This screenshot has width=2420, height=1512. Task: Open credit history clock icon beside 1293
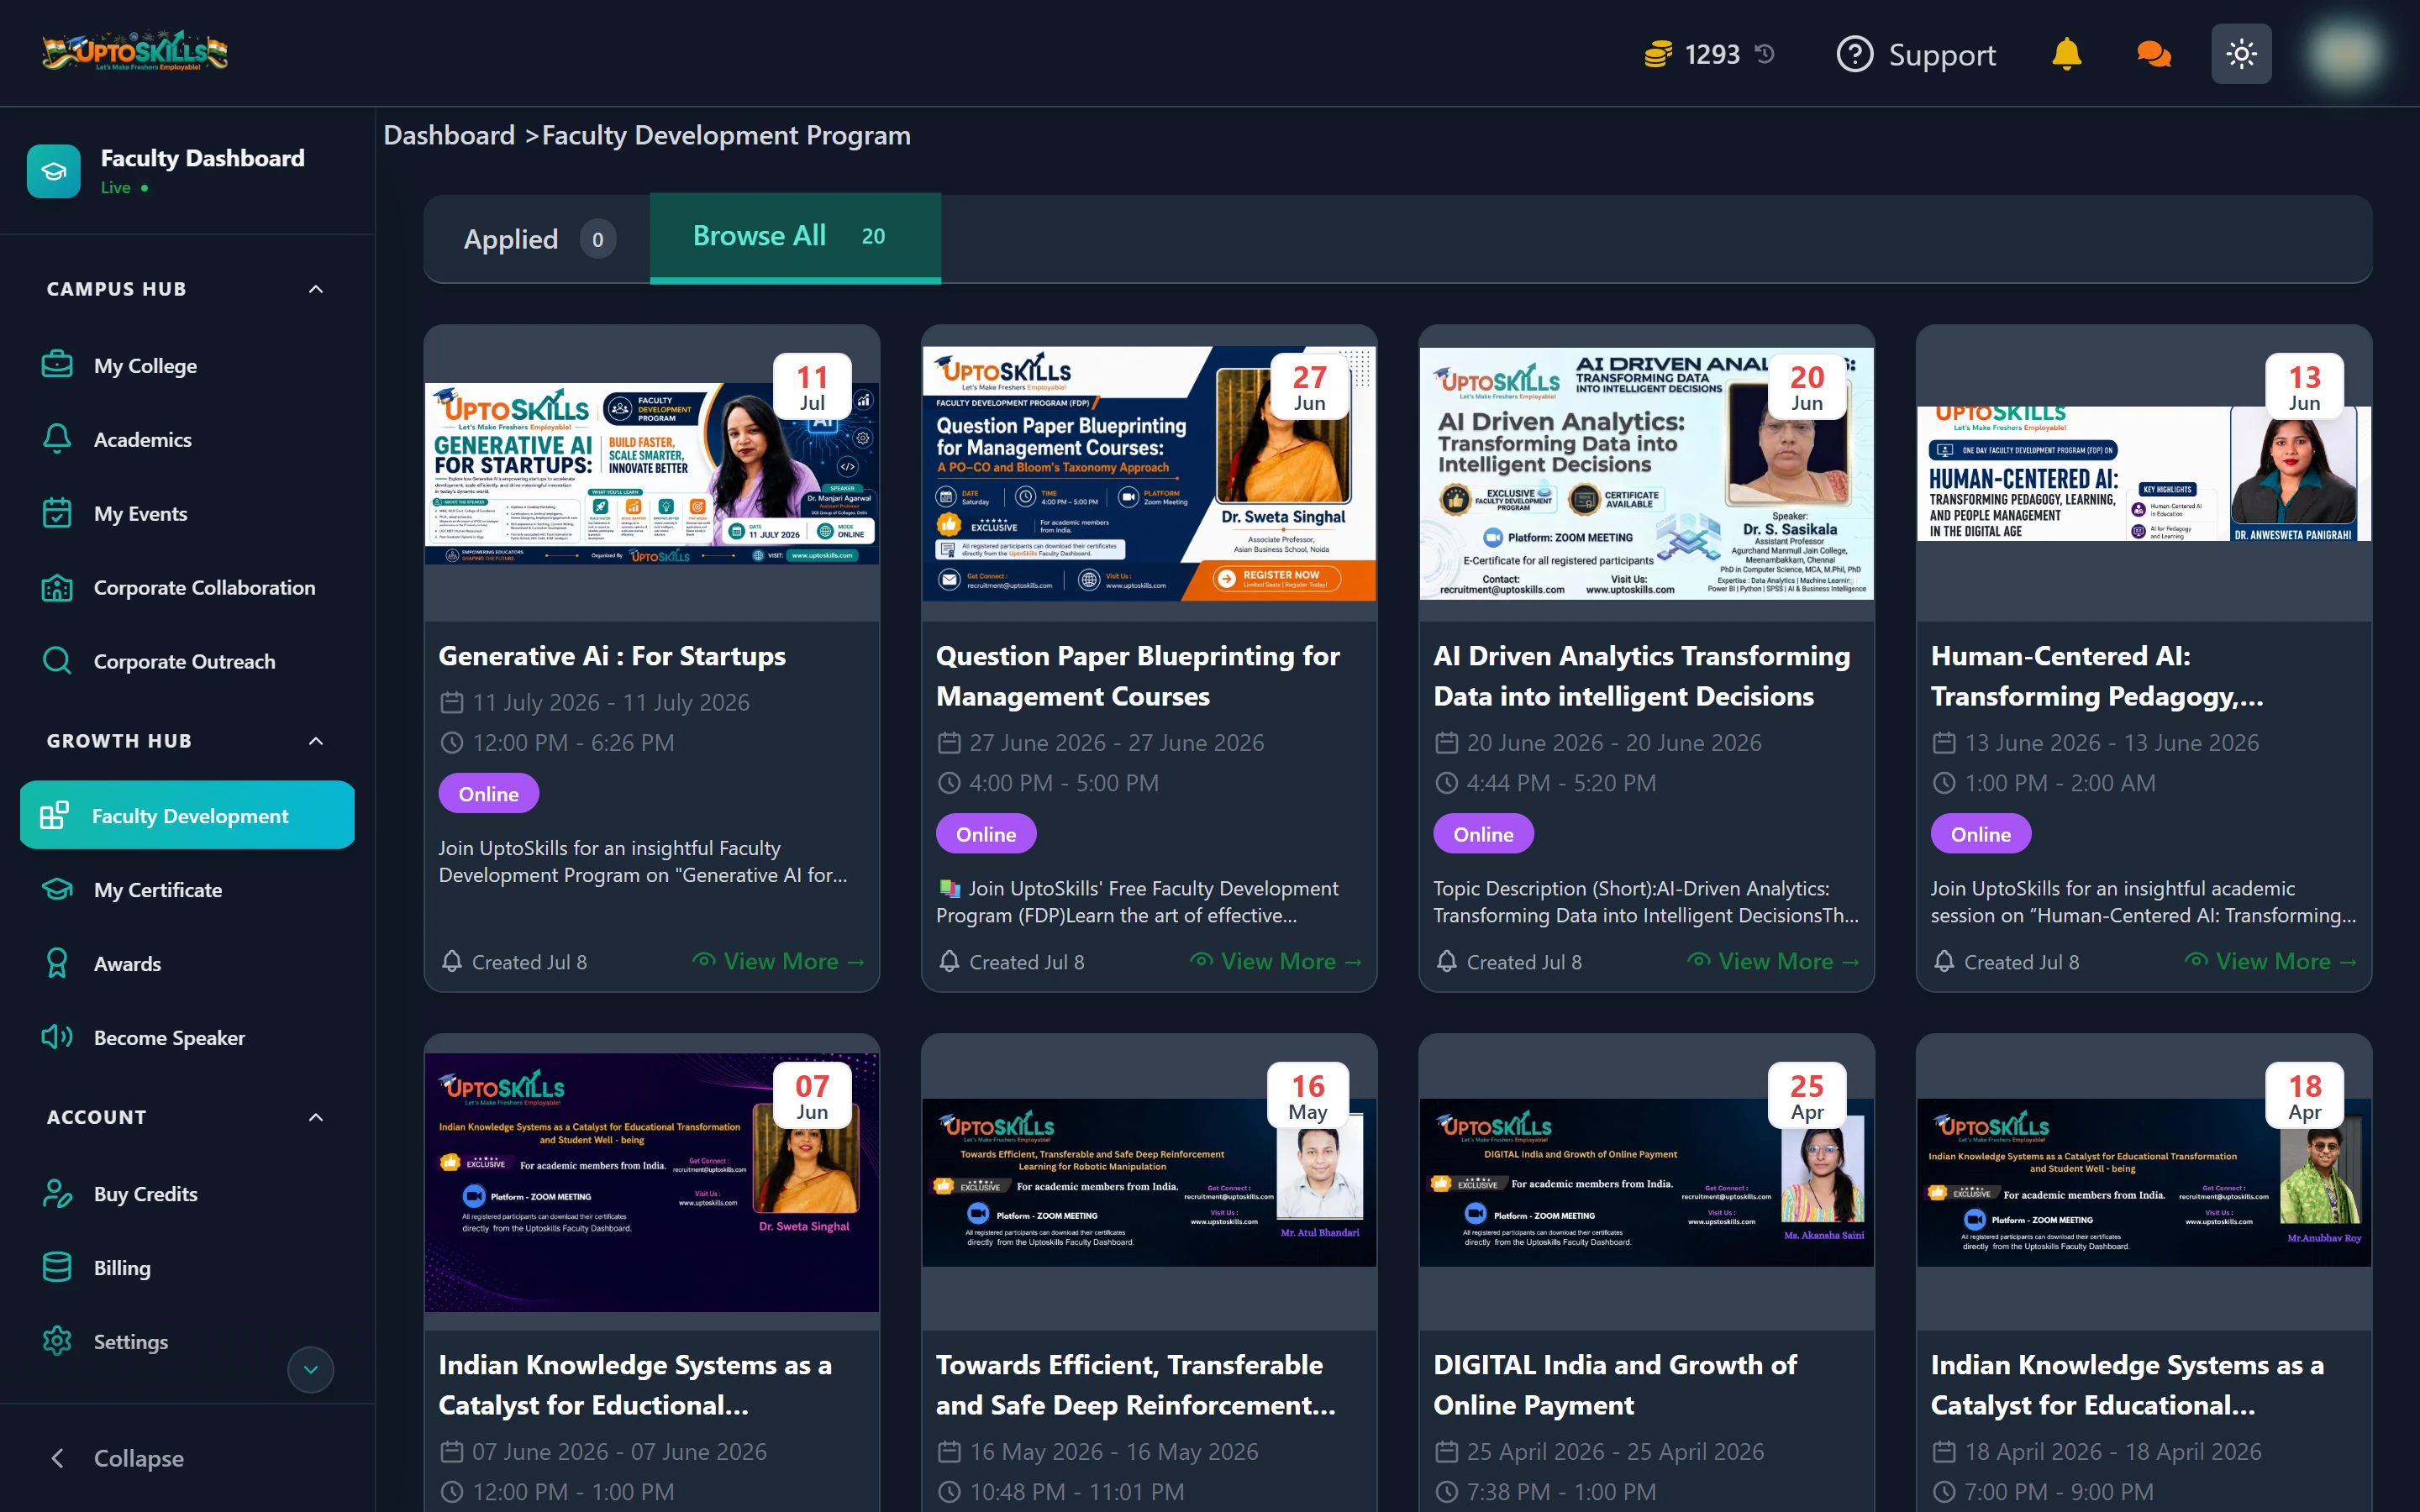pos(1765,53)
